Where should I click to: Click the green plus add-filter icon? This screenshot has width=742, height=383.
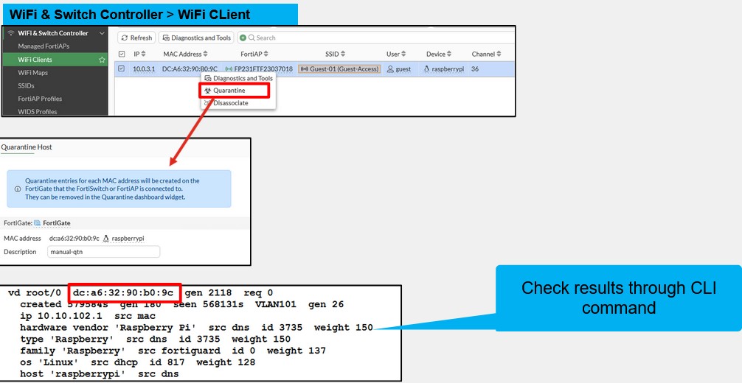click(x=243, y=38)
